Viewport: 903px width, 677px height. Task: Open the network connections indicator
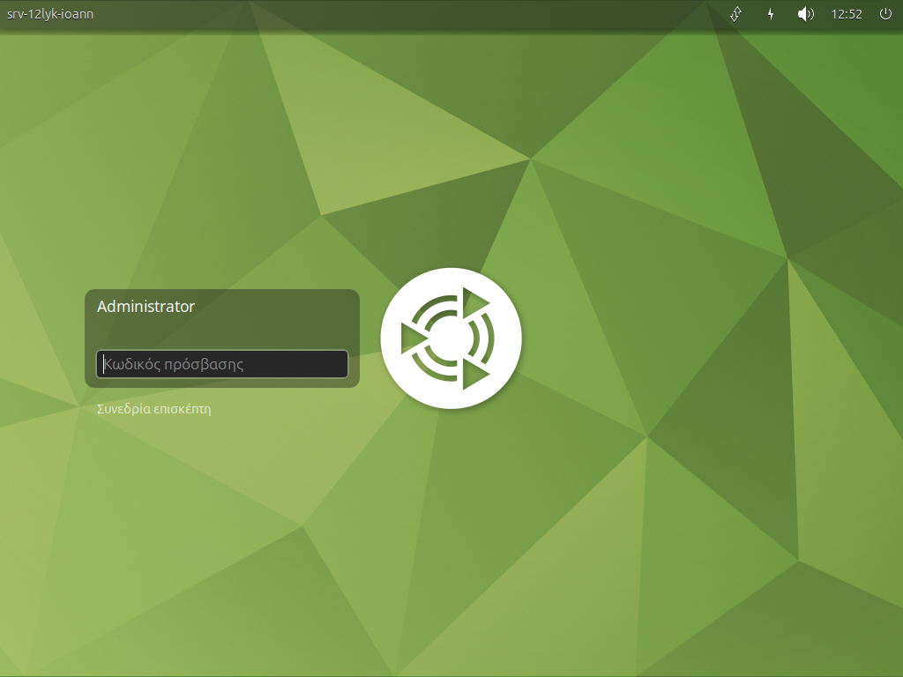pos(735,14)
